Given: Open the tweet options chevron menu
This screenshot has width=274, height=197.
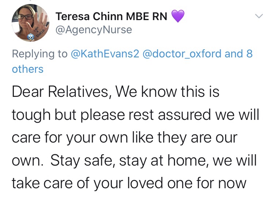Looking at the screenshot, I should (259, 16).
